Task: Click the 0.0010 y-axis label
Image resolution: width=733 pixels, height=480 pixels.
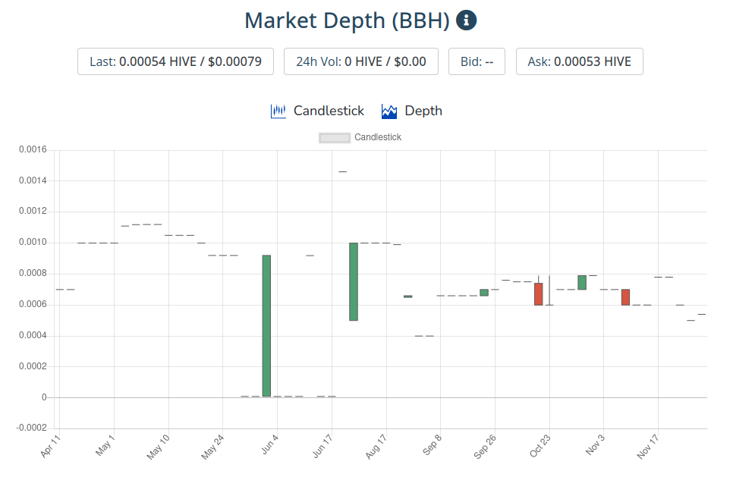Action: tap(33, 242)
